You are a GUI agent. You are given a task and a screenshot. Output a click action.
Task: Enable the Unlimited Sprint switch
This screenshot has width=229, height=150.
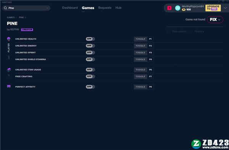[x=90, y=53]
